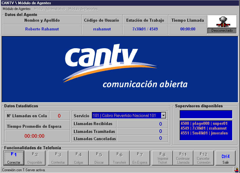
Task: Click the Ctrl-X Salir button
Action: pos(226,158)
